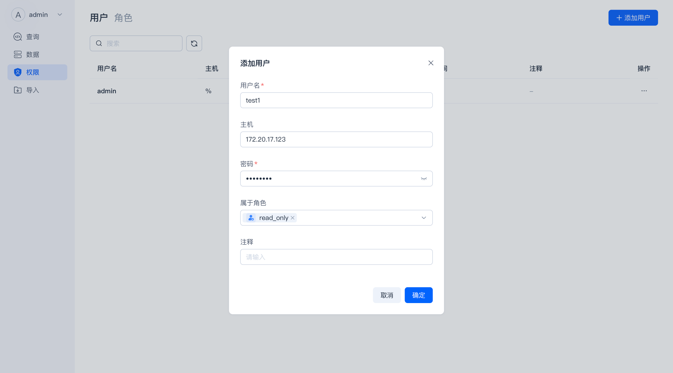The height and width of the screenshot is (373, 673).
Task: Open the 导入 import sidebar item
Action: click(x=32, y=90)
